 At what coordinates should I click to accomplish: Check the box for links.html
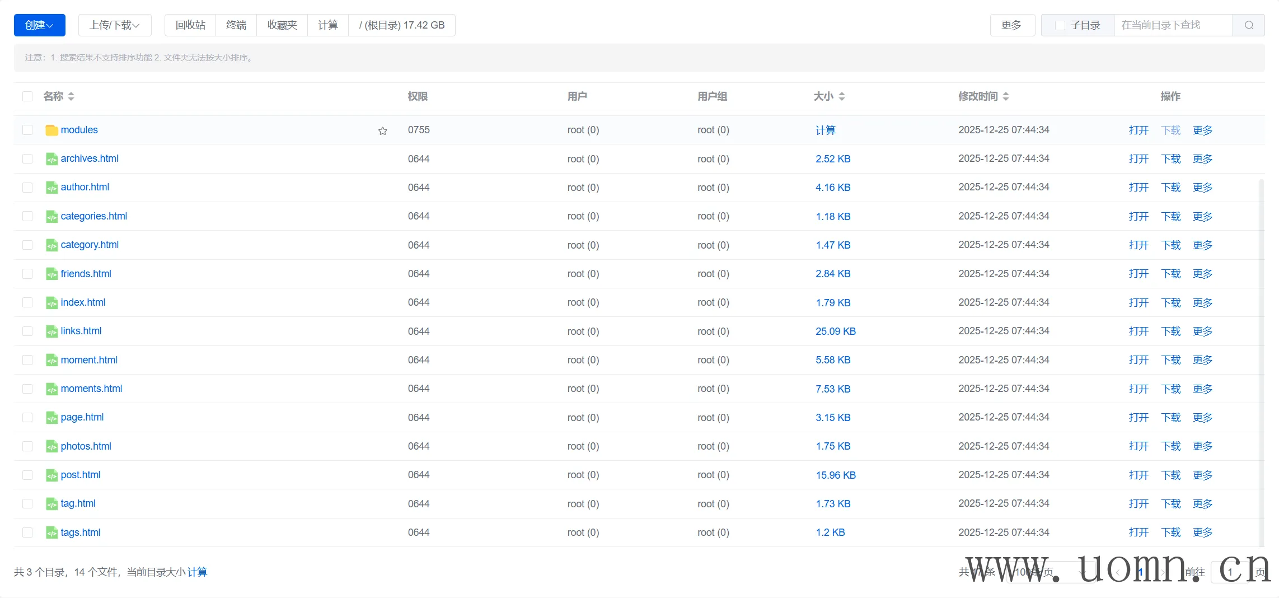pyautogui.click(x=27, y=331)
